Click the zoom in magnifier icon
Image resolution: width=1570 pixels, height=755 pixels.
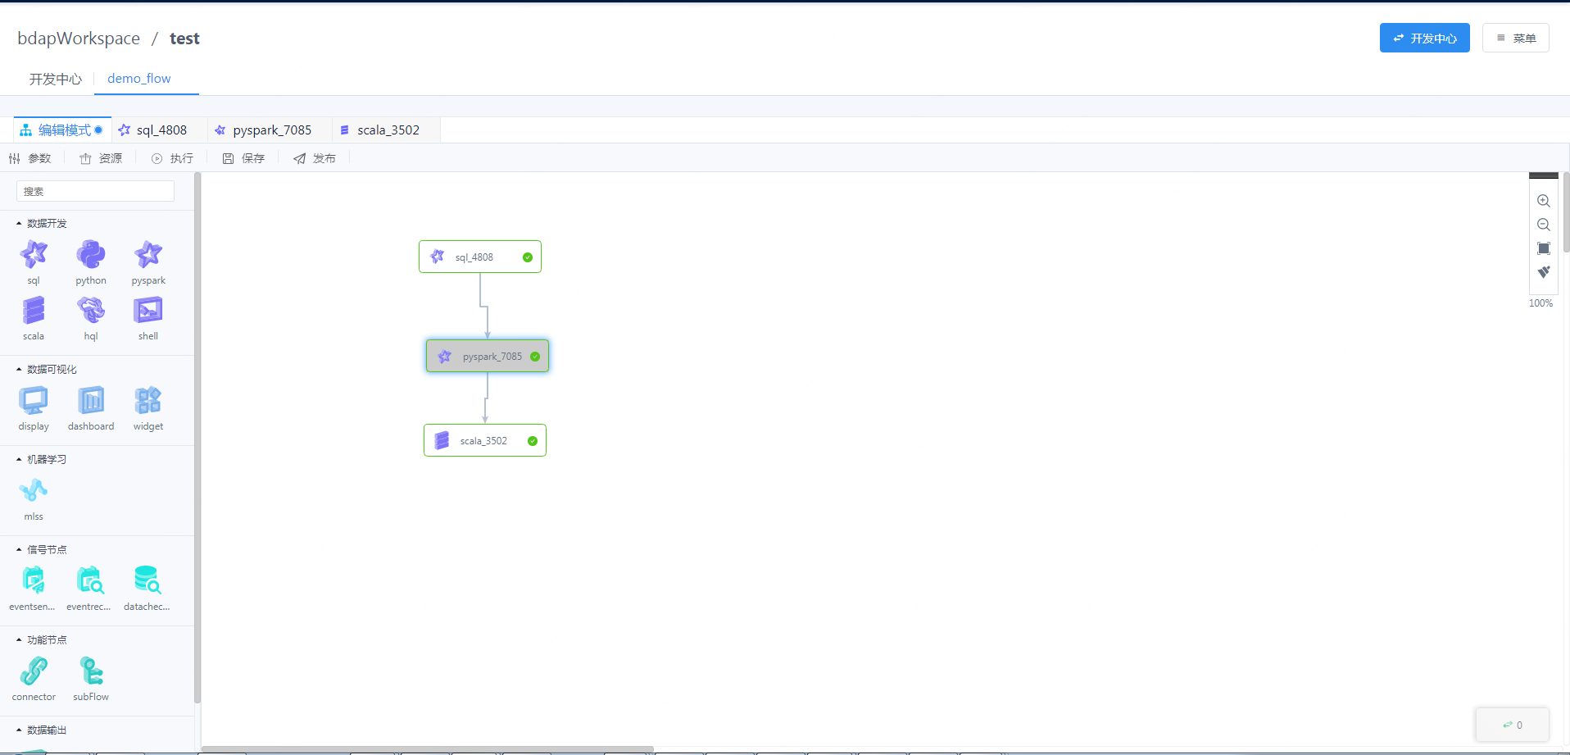coord(1543,201)
